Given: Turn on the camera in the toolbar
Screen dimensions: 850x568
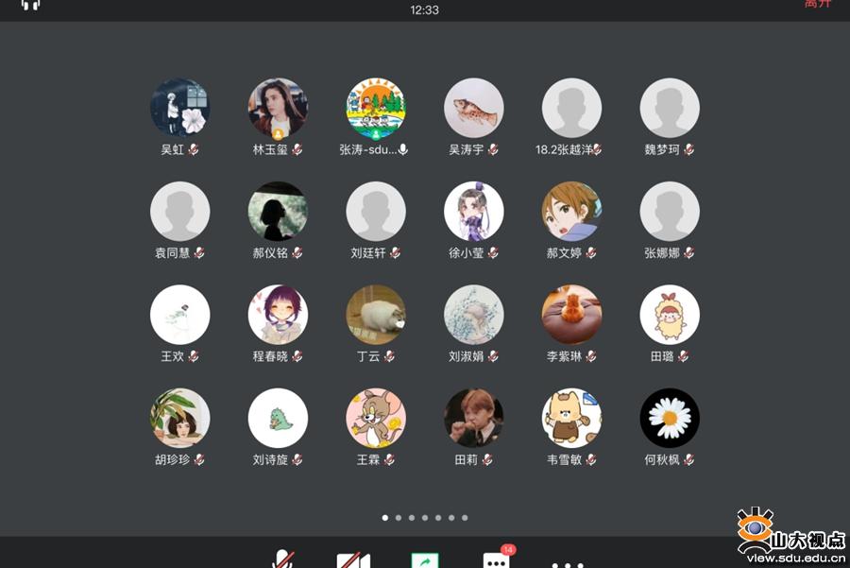Looking at the screenshot, I should [x=353, y=560].
